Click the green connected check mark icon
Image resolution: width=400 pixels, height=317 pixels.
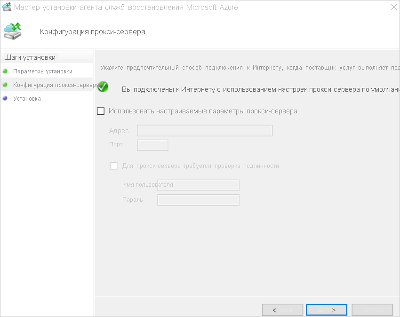(103, 87)
